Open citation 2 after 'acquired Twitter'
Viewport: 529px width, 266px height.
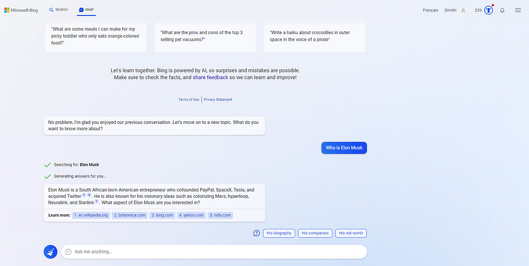[89, 195]
